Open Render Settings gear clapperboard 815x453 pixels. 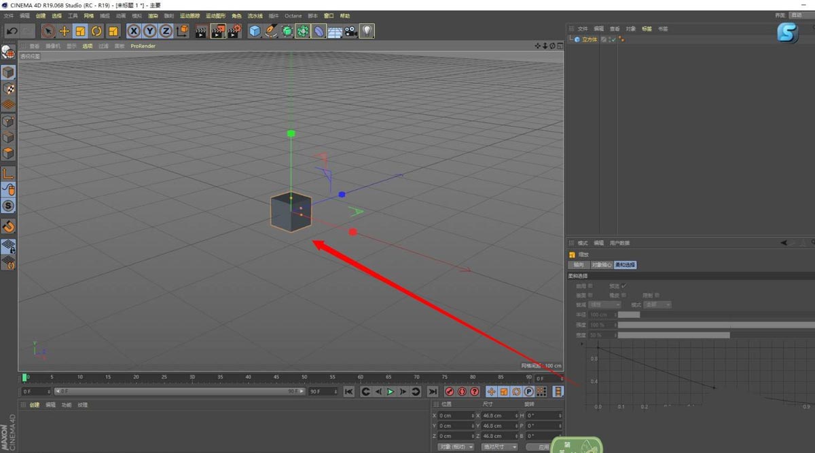coord(234,31)
